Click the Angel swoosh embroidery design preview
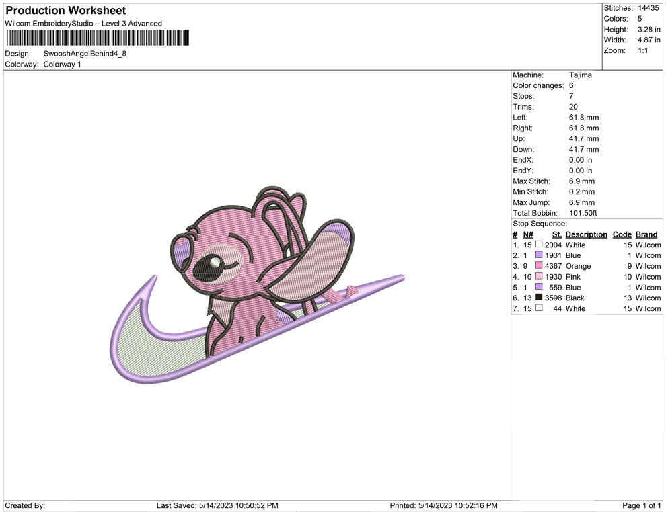Image resolution: width=666 pixels, height=512 pixels. [x=257, y=285]
